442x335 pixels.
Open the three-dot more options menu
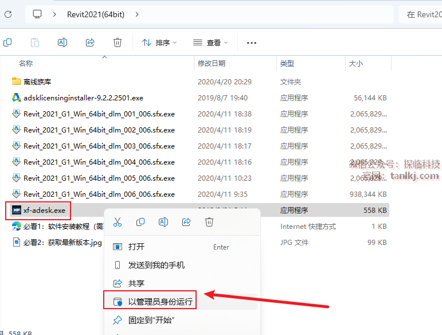click(251, 42)
